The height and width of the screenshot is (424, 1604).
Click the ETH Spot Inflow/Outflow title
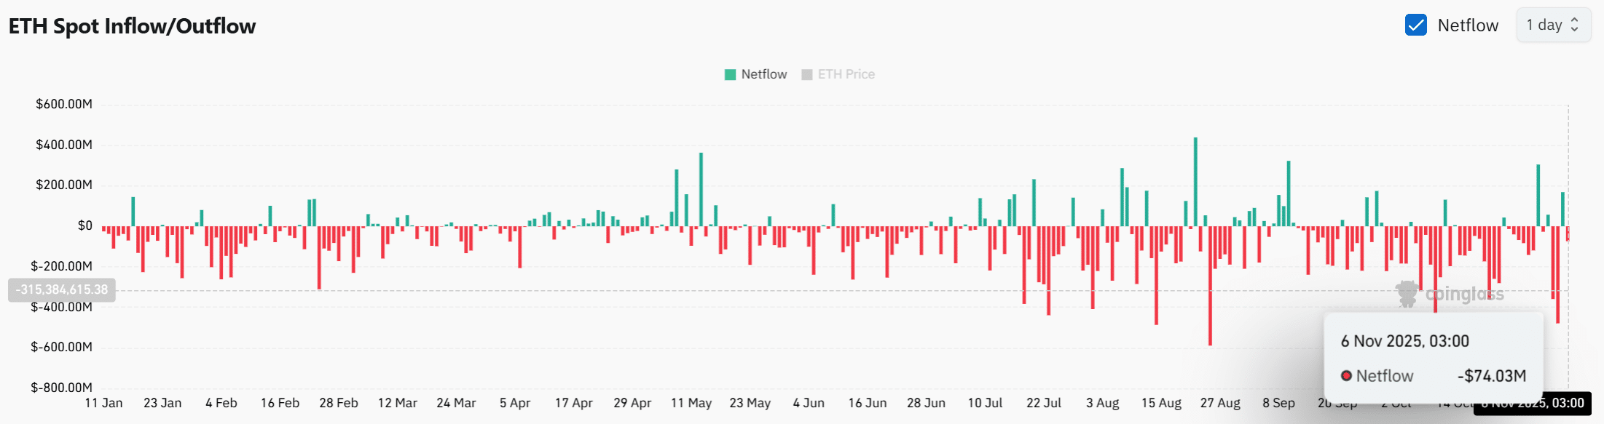pos(132,26)
